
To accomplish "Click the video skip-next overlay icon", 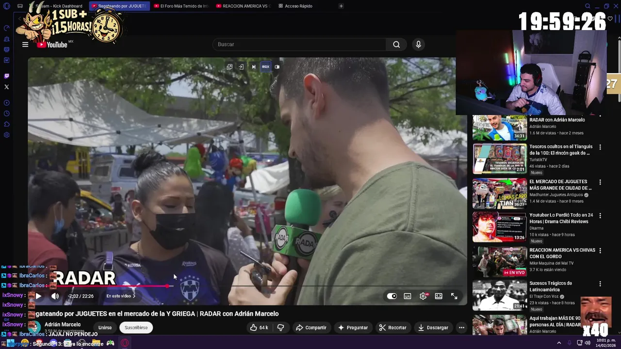I will click(253, 67).
